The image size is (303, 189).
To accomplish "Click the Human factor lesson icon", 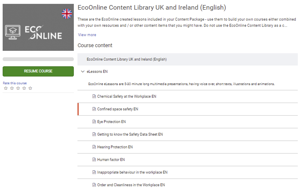I will click(94, 160).
